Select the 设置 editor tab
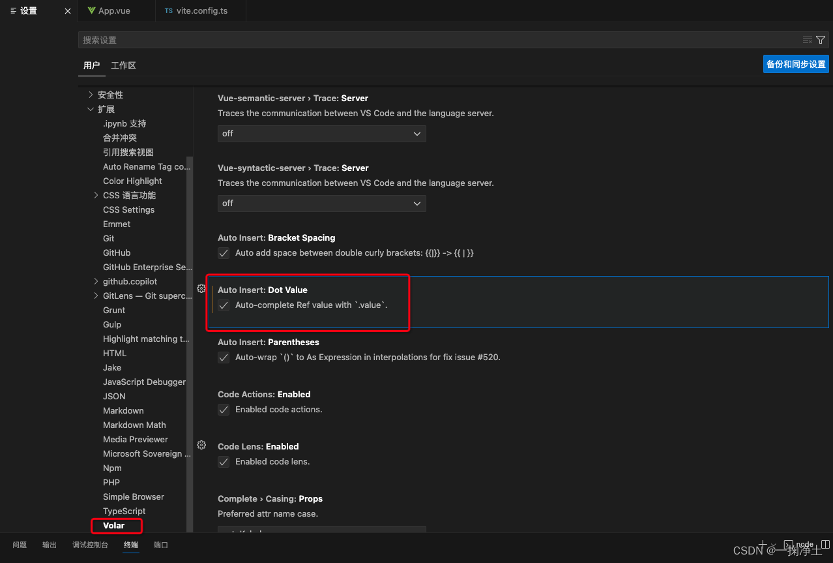 click(x=38, y=11)
